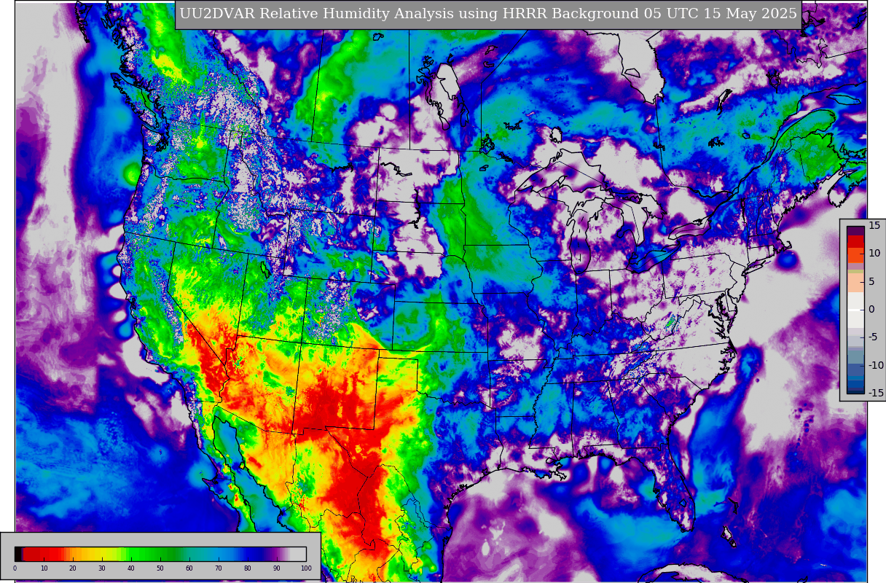Image resolution: width=886 pixels, height=583 pixels.
Task: Pick the peach band near 5 on right colorbar
Action: (x=855, y=283)
